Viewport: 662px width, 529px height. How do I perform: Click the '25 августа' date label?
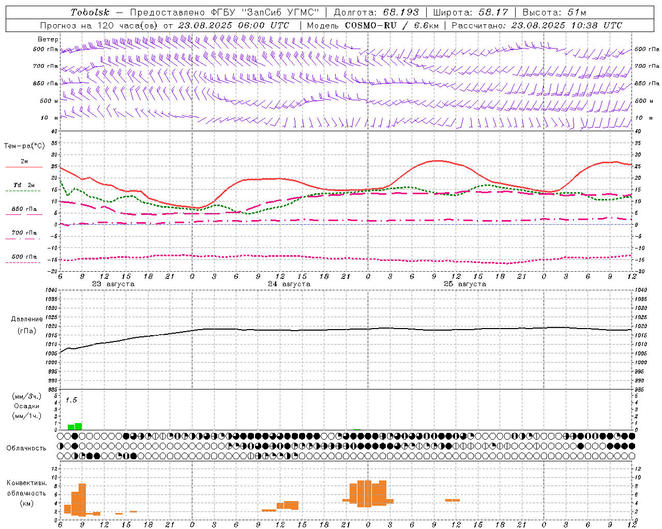tap(465, 284)
